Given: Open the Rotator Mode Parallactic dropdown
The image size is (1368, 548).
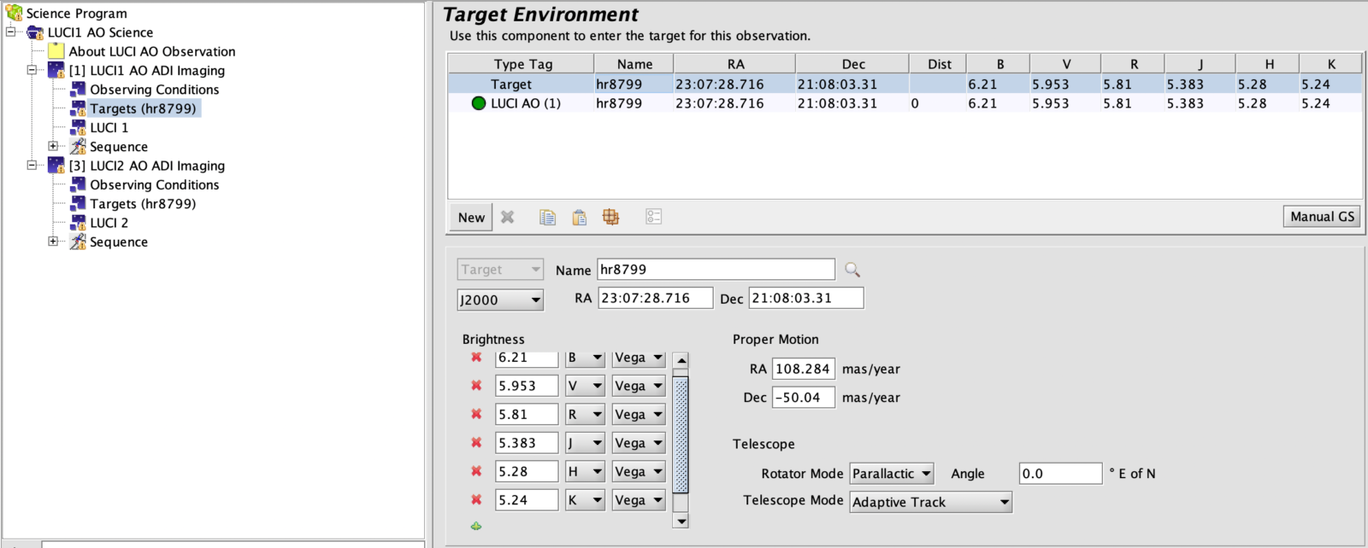Looking at the screenshot, I should click(892, 474).
